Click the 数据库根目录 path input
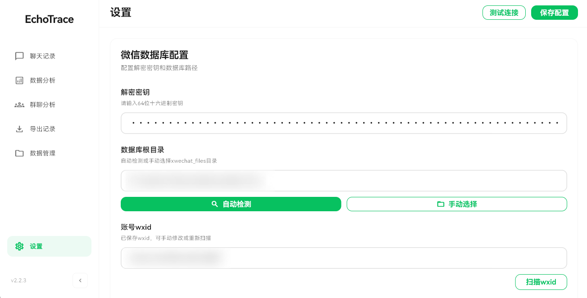The image size is (587, 298). (x=344, y=180)
